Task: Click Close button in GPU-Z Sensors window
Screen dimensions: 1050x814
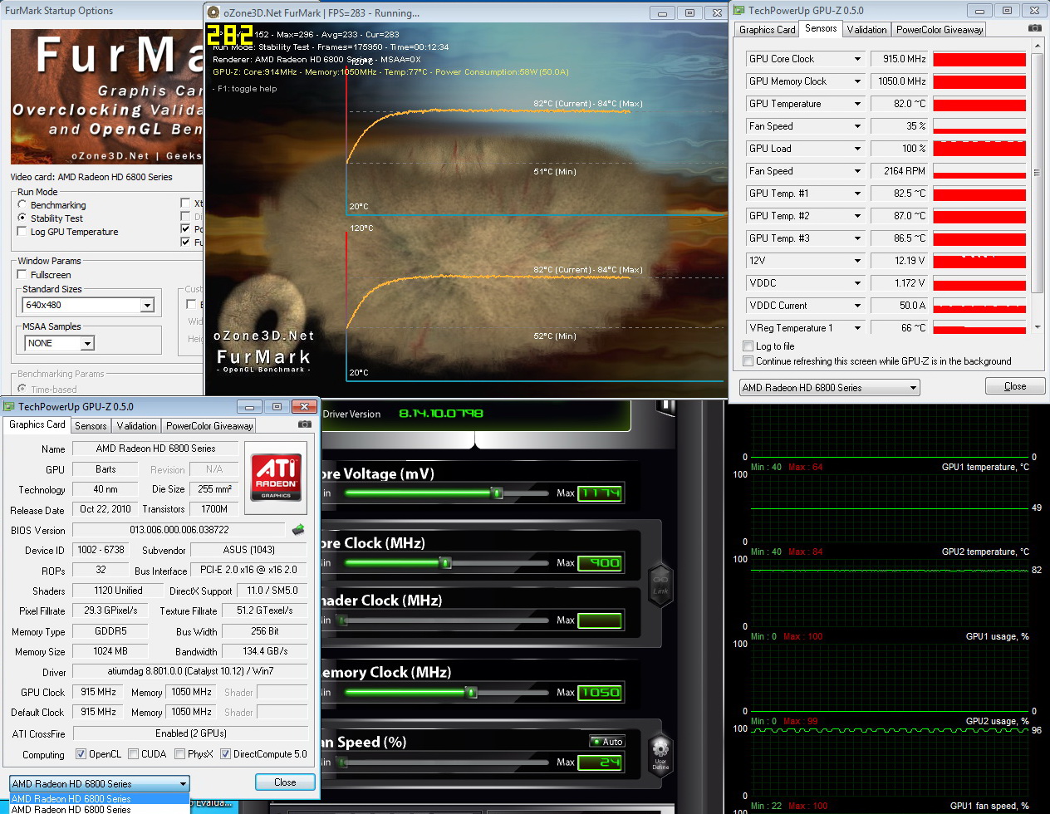Action: click(x=1015, y=386)
